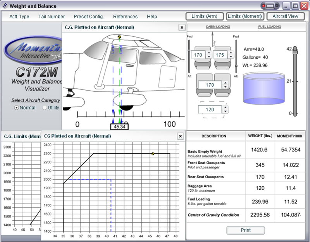Click the Fuel Loading weight 239.96
Screen dimensions: 310x242
260,202
